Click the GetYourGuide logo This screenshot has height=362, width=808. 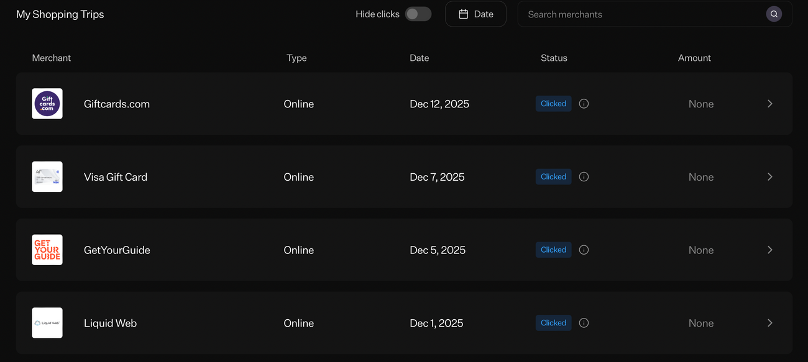47,249
